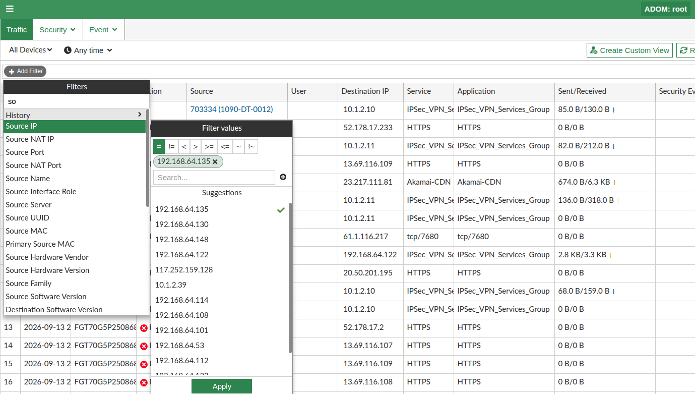The image size is (695, 394).
Task: Open the hamburger navigation menu
Action: 10,9
